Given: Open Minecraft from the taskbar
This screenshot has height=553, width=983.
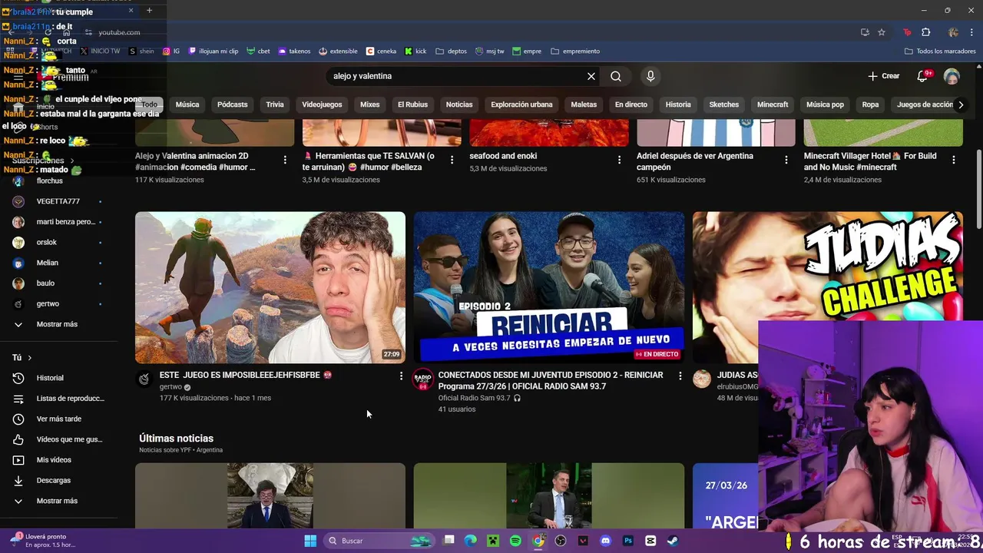Looking at the screenshot, I should pyautogui.click(x=493, y=541).
